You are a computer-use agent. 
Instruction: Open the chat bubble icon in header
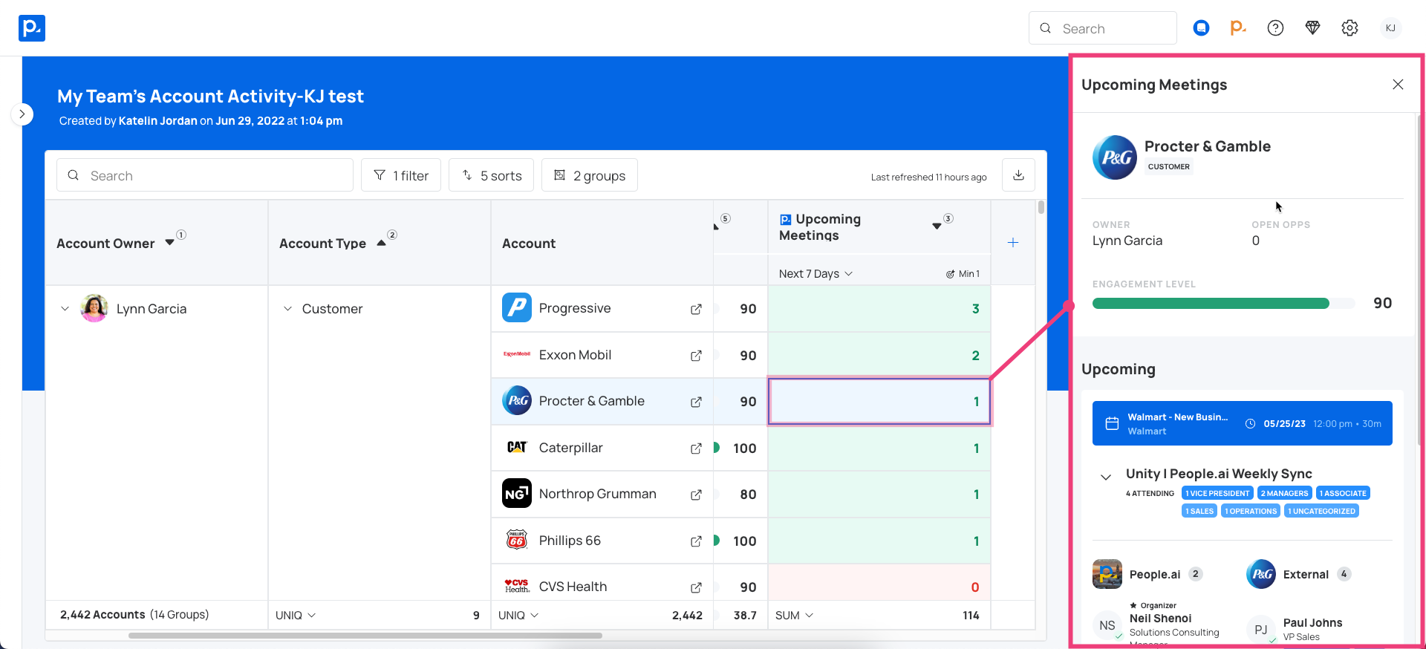pyautogui.click(x=1201, y=28)
